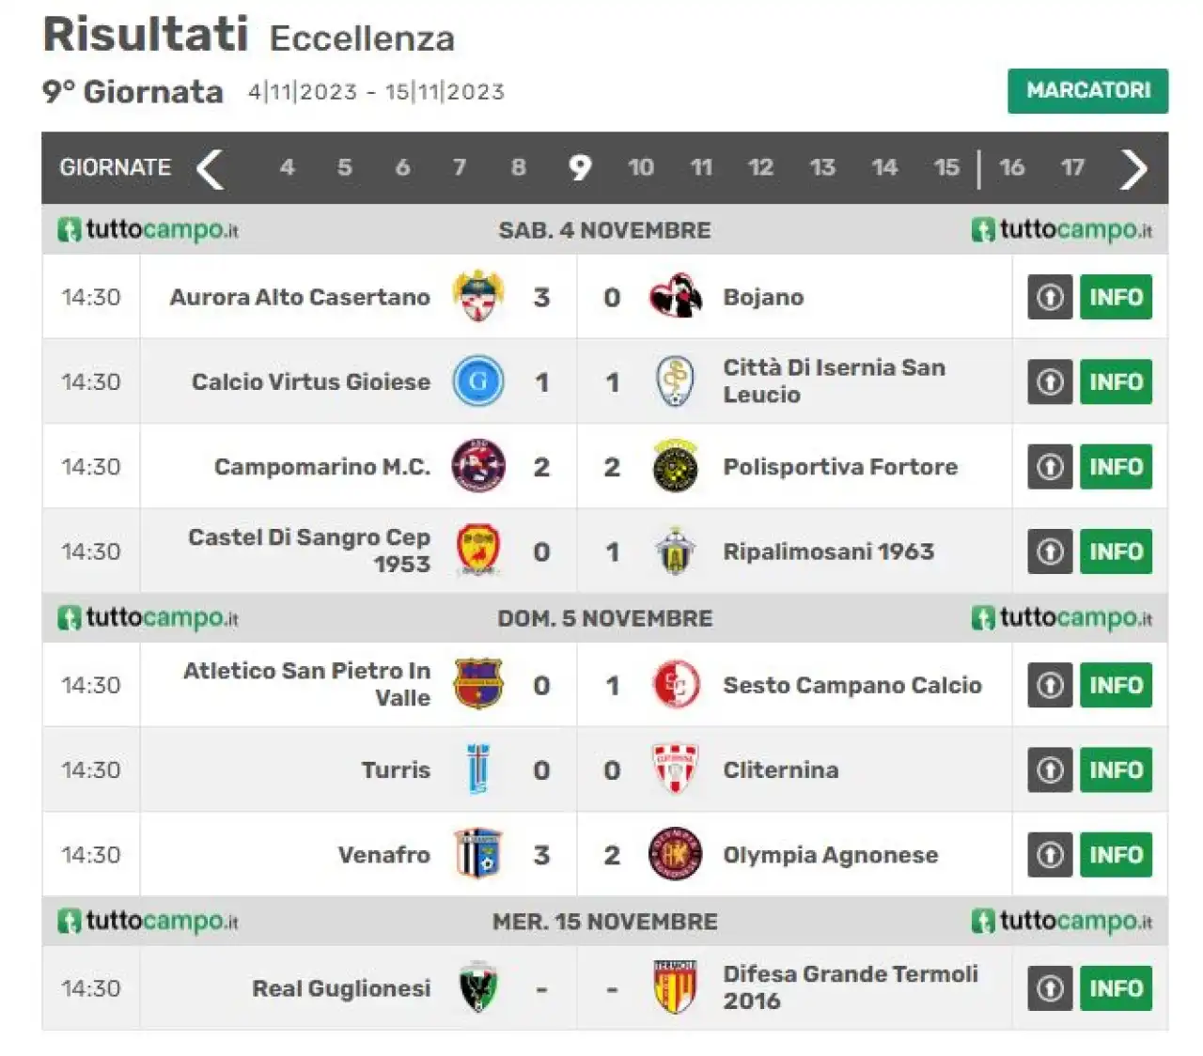Image resolution: width=1203 pixels, height=1056 pixels.
Task: Open Ripalimosani 1963 team link
Action: pyautogui.click(x=828, y=551)
